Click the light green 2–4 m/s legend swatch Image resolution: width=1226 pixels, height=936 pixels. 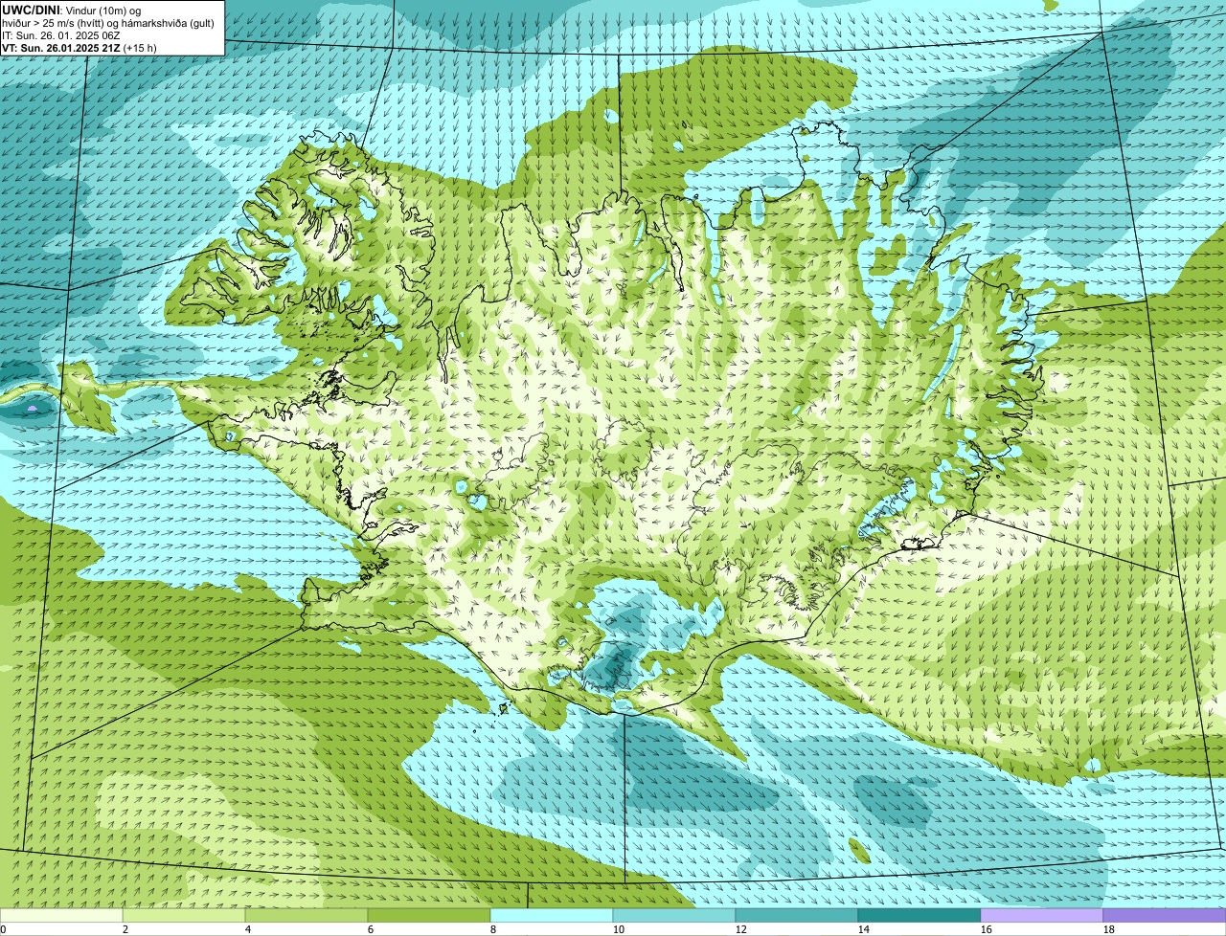184,915
